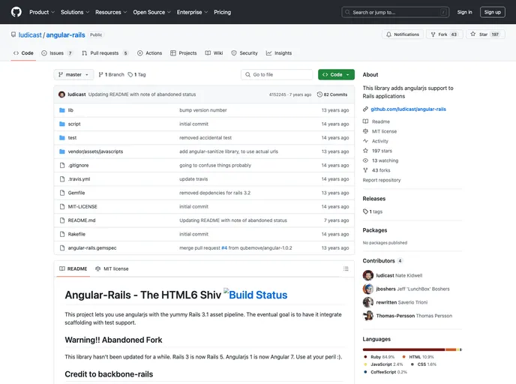Select the README tab in file viewer
The image size is (516, 384).
pos(73,268)
